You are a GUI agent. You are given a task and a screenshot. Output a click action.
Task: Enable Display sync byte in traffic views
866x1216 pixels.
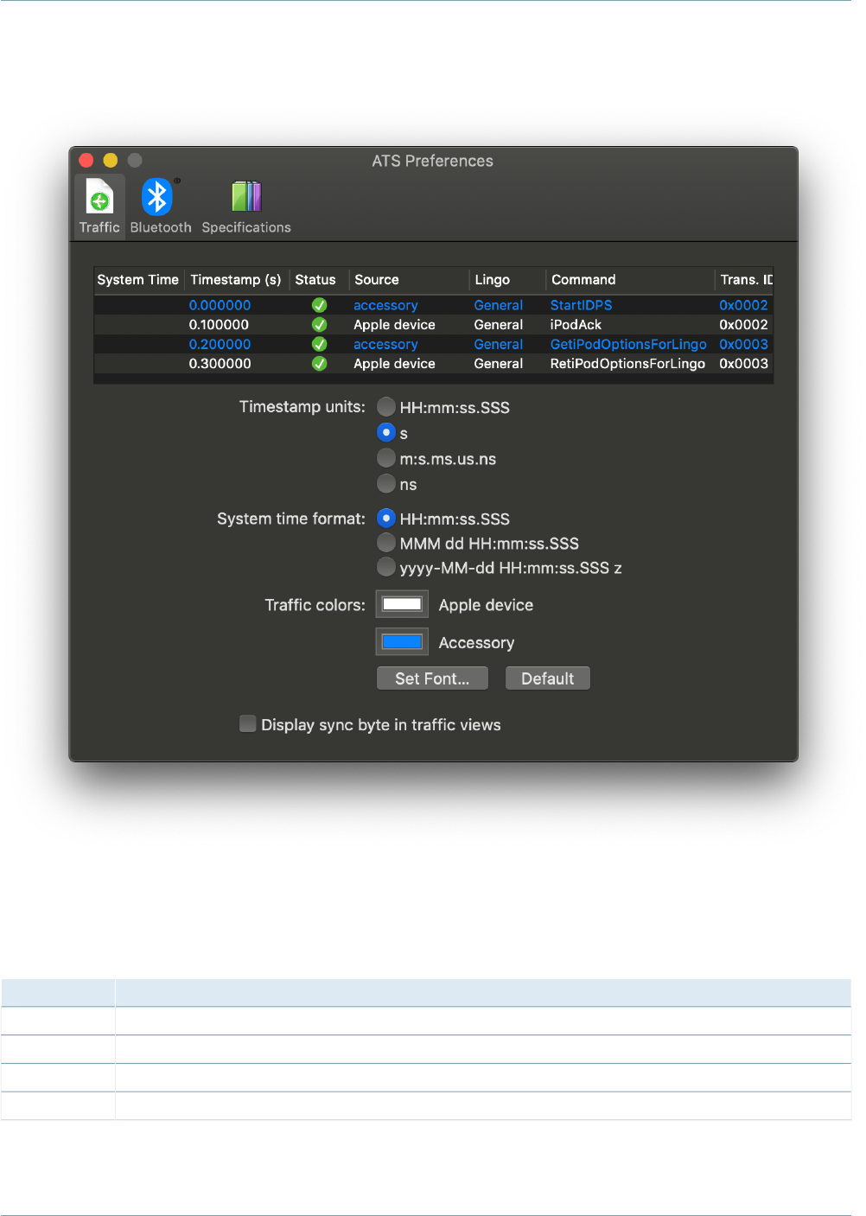click(x=248, y=724)
